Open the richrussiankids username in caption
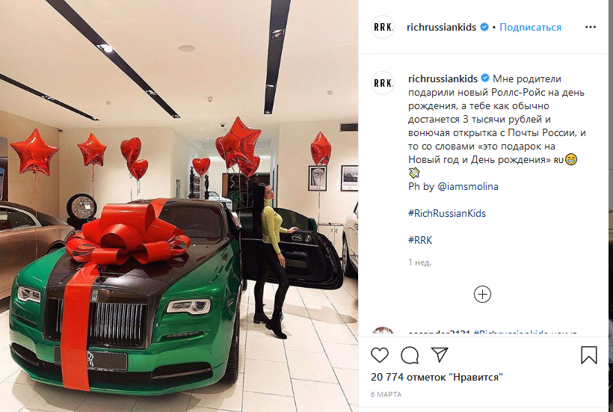 pyautogui.click(x=443, y=79)
